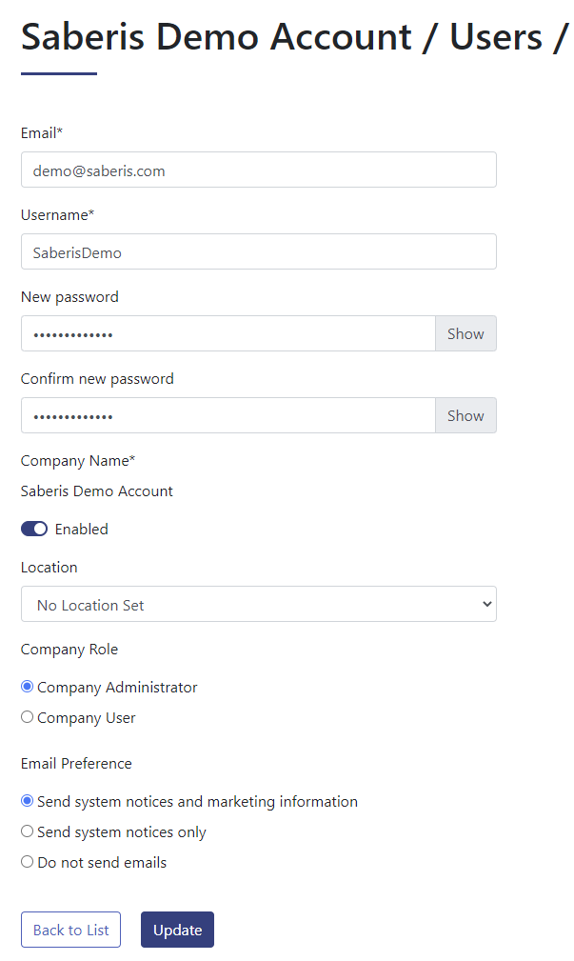Viewport: 574px width, 961px height.
Task: Show the Confirm new password characters
Action: tap(465, 415)
